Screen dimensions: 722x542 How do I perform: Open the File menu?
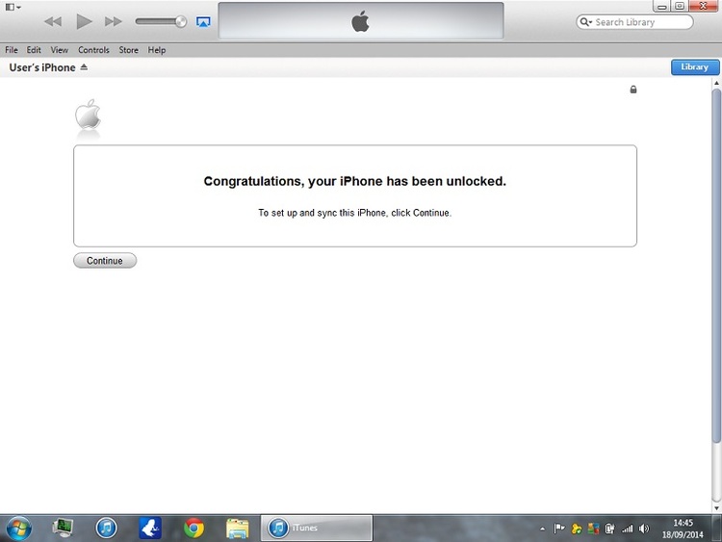(x=12, y=50)
